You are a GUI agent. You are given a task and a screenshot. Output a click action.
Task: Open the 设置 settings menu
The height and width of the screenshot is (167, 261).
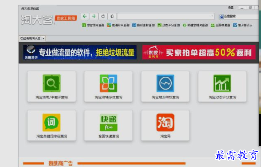(x=231, y=7)
